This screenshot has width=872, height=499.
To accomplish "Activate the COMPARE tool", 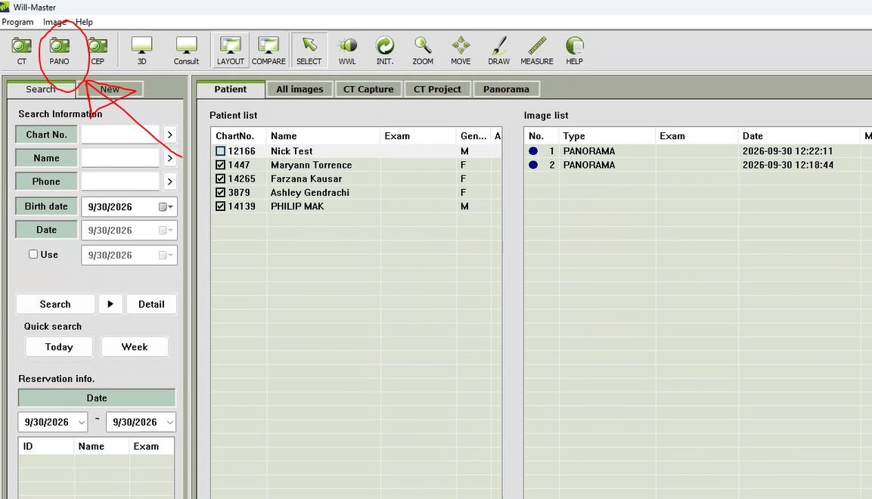I will point(268,51).
